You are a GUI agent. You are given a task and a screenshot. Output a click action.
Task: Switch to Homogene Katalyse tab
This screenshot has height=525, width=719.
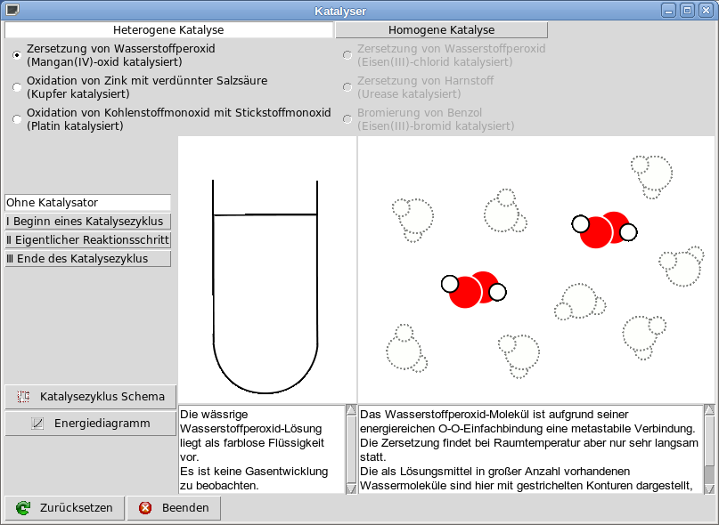tap(441, 30)
